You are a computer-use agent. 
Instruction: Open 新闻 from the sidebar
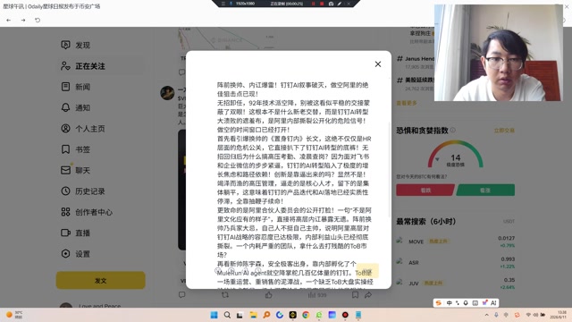tap(82, 87)
